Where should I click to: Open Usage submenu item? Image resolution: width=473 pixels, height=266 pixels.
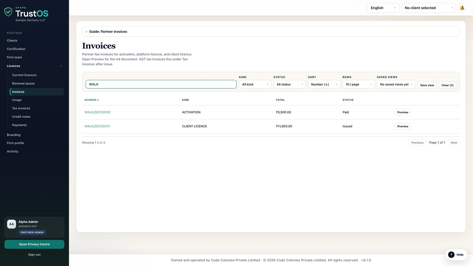pos(17,100)
